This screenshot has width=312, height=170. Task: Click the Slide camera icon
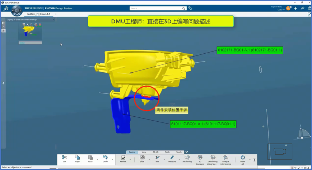pos(142,157)
